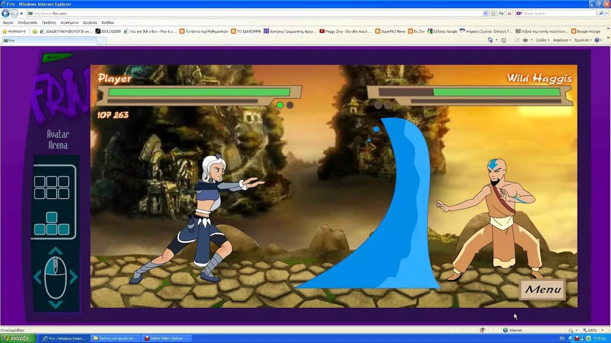Open the έναρξη Start button
Image resolution: width=611 pixels, height=343 pixels.
click(18, 338)
